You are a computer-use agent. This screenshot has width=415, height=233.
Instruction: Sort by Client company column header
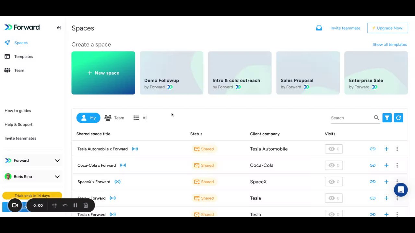(x=265, y=134)
